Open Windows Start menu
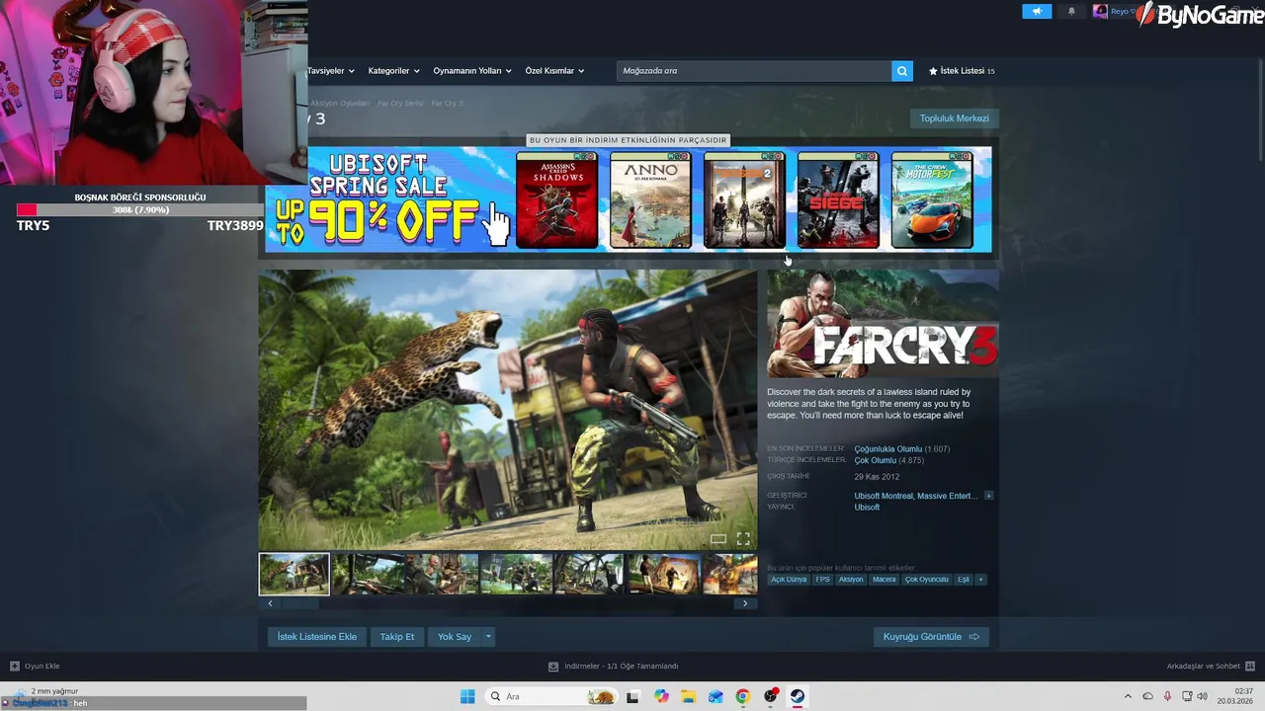 coord(467,696)
